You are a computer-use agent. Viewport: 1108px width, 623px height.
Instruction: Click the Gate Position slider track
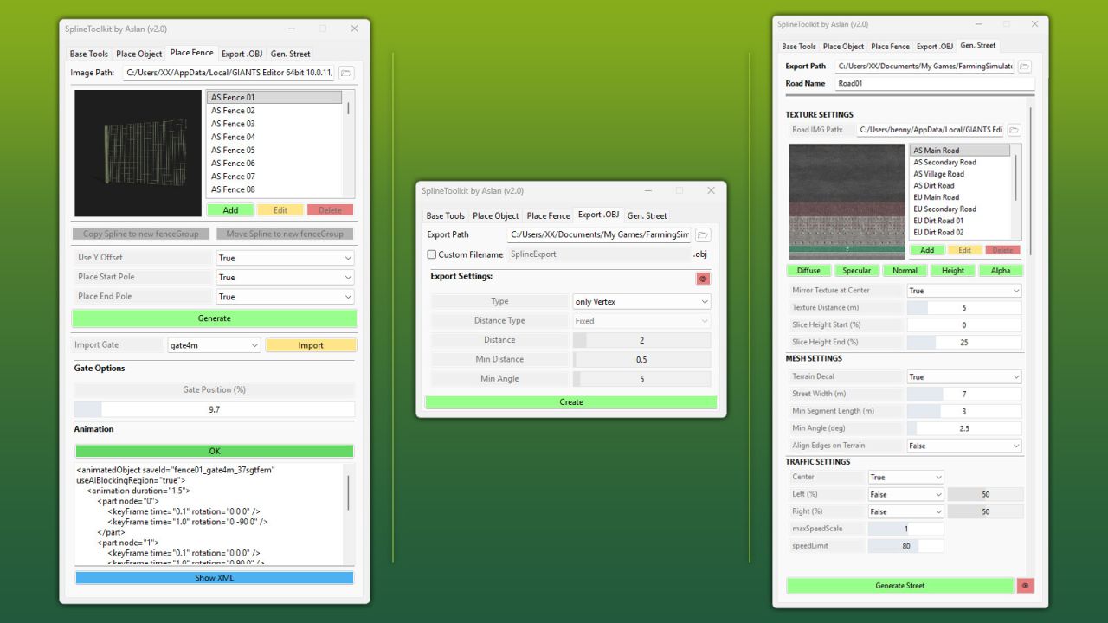214,408
